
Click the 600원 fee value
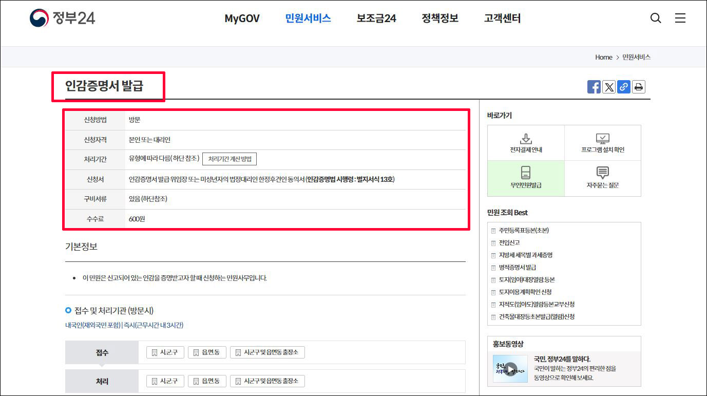point(137,219)
